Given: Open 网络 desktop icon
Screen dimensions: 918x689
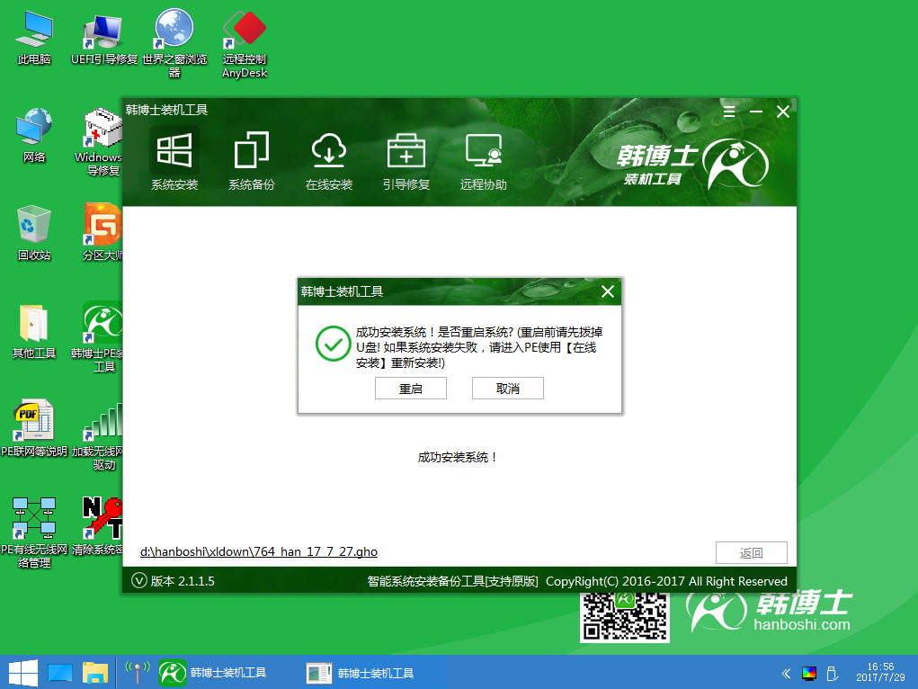Looking at the screenshot, I should point(34,136).
